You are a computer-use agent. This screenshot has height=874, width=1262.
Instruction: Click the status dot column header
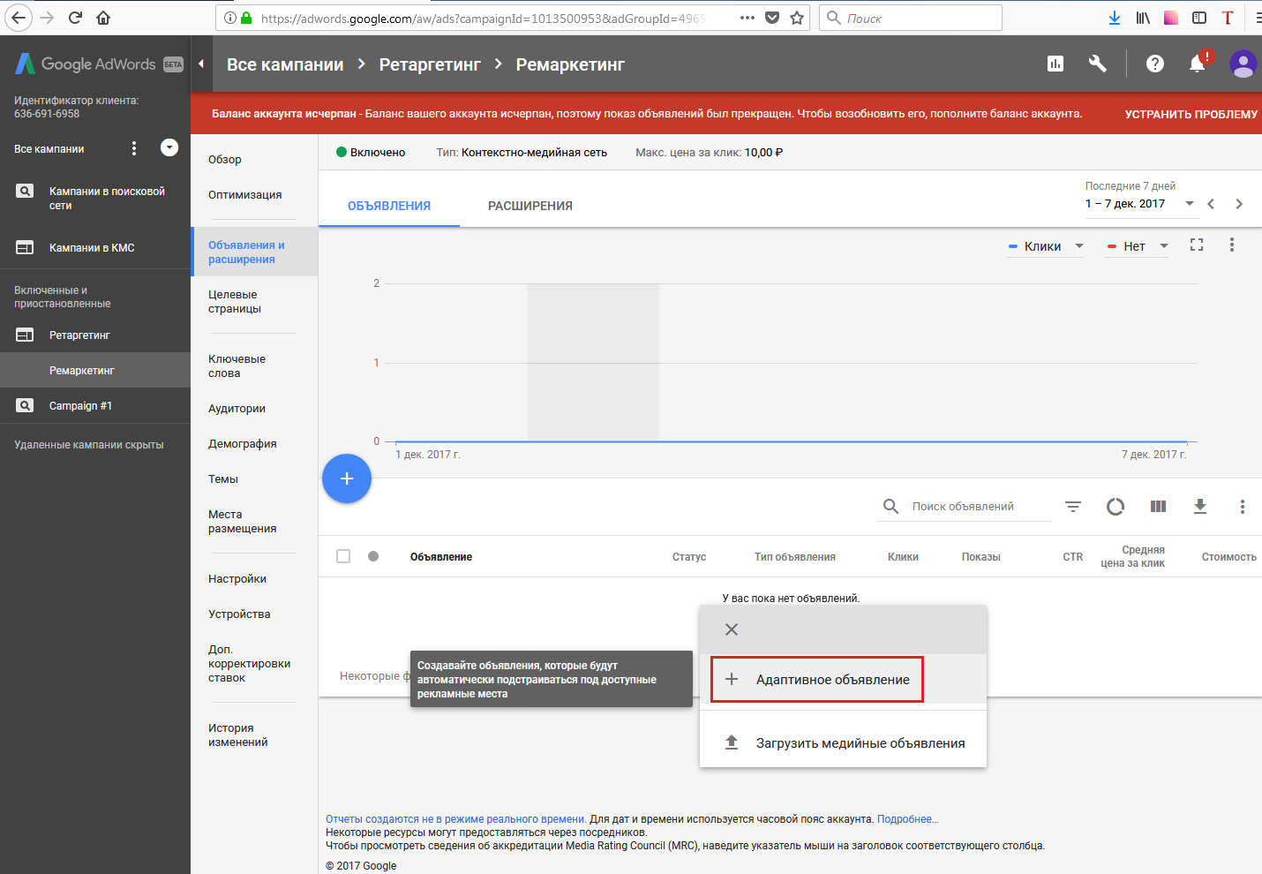tap(373, 556)
